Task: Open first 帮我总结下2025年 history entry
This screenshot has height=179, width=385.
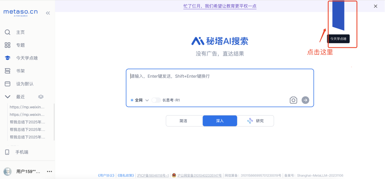Action: pos(27,122)
